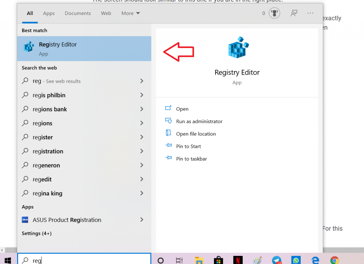Open File Explorer from the taskbar
The width and height of the screenshot is (364, 264).
tap(199, 260)
